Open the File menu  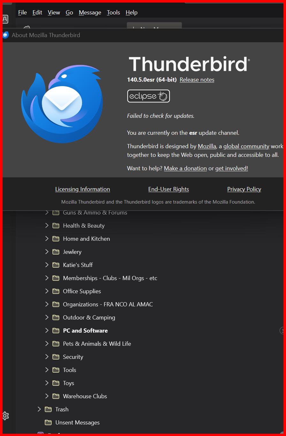pyautogui.click(x=22, y=12)
